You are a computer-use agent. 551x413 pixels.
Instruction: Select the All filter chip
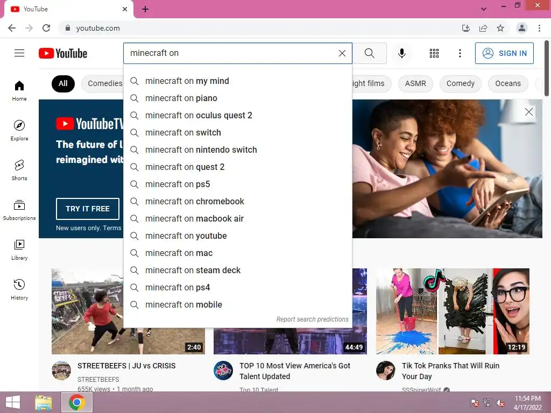click(63, 83)
